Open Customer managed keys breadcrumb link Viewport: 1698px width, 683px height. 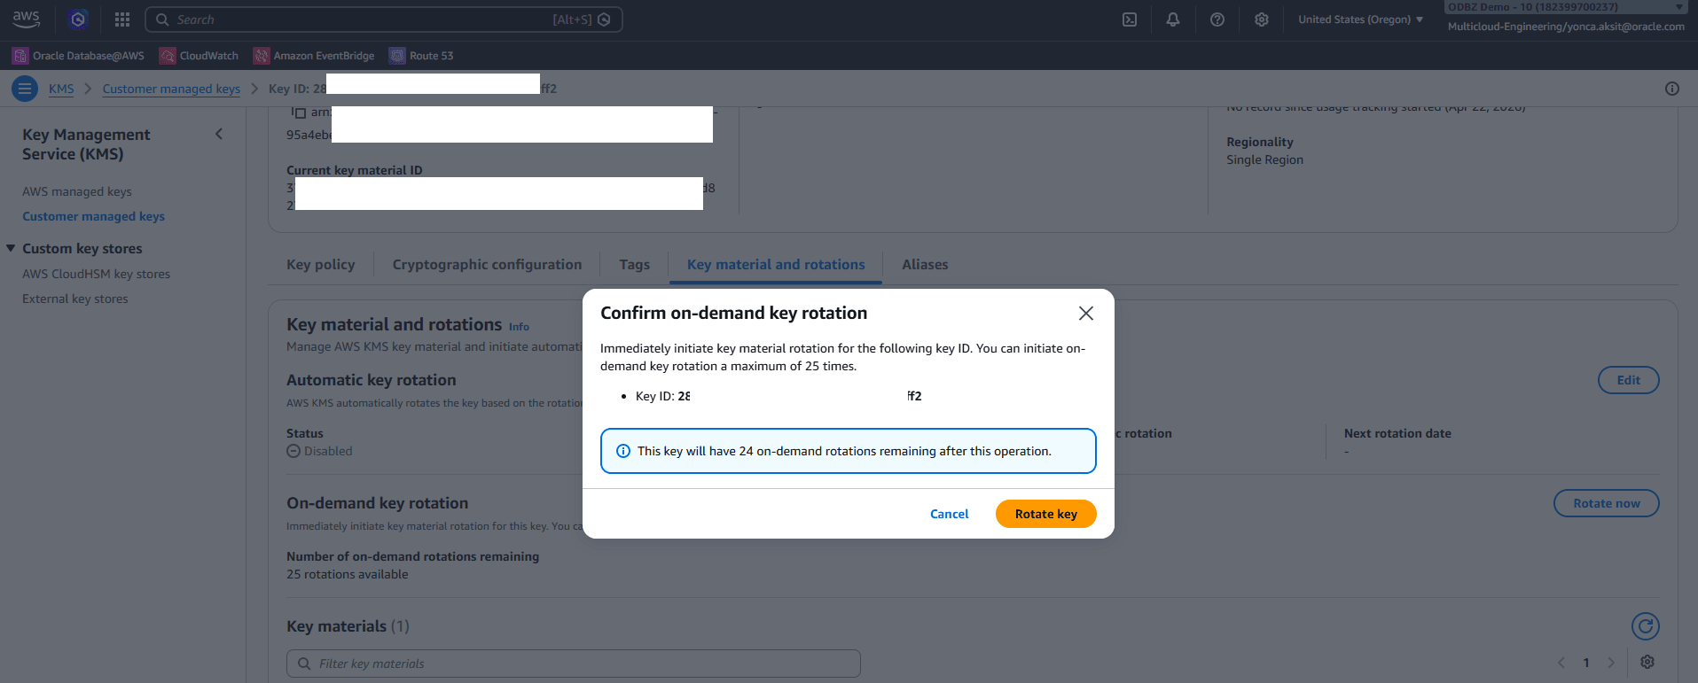(x=171, y=89)
